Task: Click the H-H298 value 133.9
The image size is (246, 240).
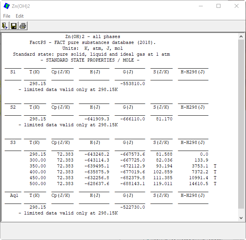Action: point(202,160)
